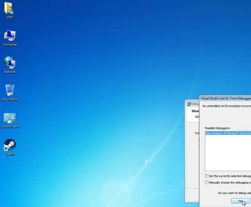The width and height of the screenshot is (251, 207).
Task: Click the Visual Studio Just-In-Time Debugger title bar
Action: click(x=226, y=98)
